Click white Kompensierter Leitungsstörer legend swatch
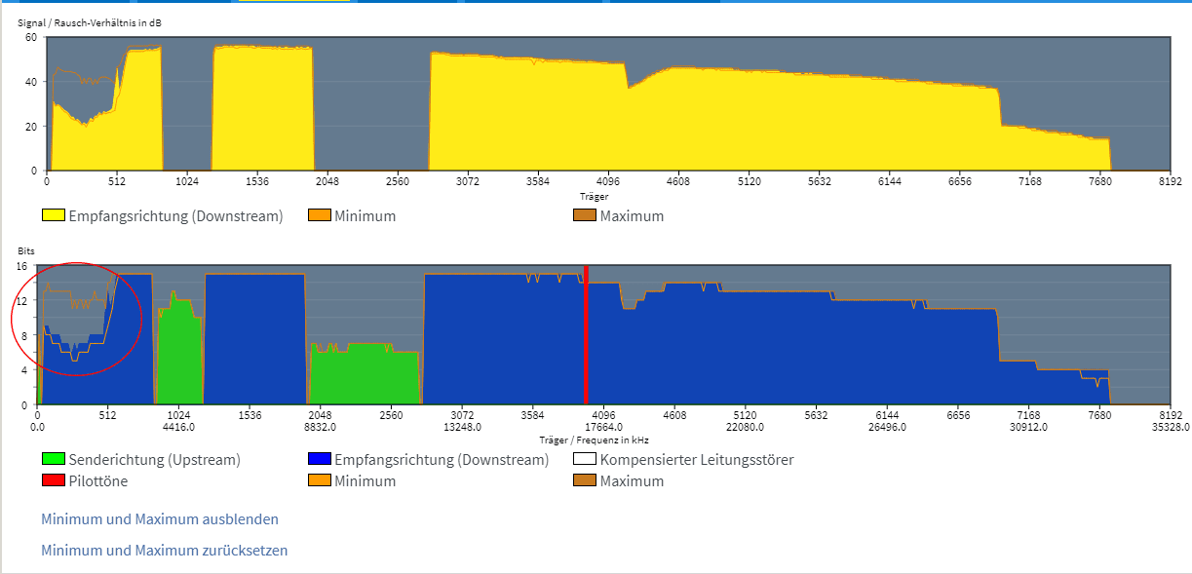The width and height of the screenshot is (1192, 574). 585,459
